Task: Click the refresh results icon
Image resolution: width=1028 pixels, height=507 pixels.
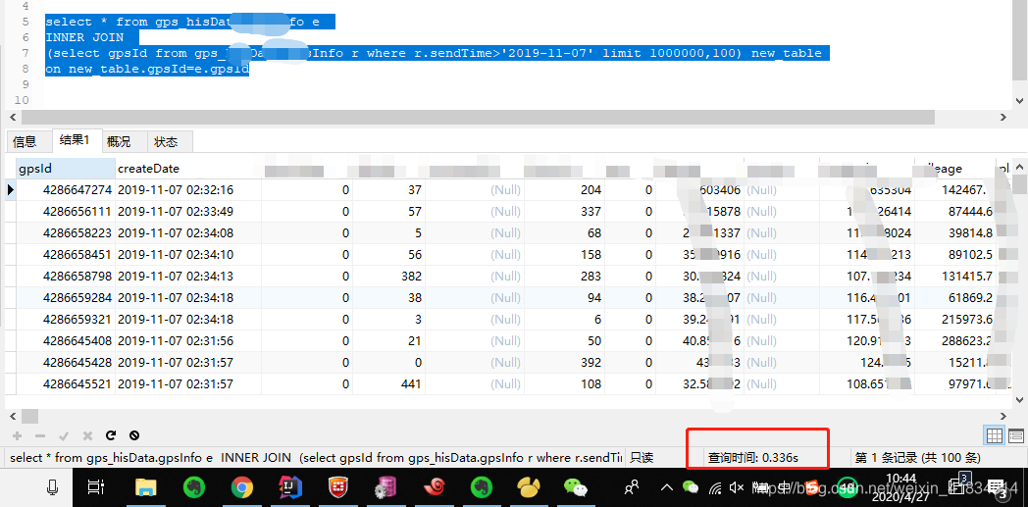Action: point(111,435)
